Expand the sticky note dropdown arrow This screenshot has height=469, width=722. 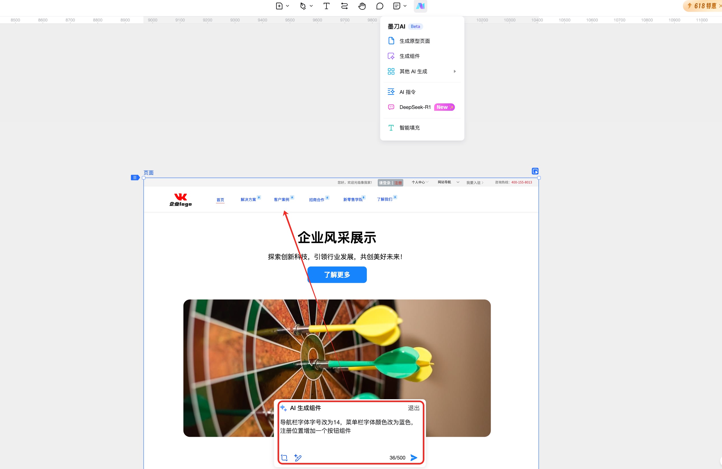tap(405, 6)
